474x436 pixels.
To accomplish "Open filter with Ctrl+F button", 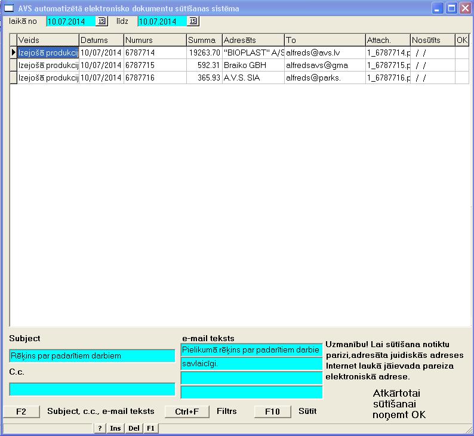I will 187,412.
